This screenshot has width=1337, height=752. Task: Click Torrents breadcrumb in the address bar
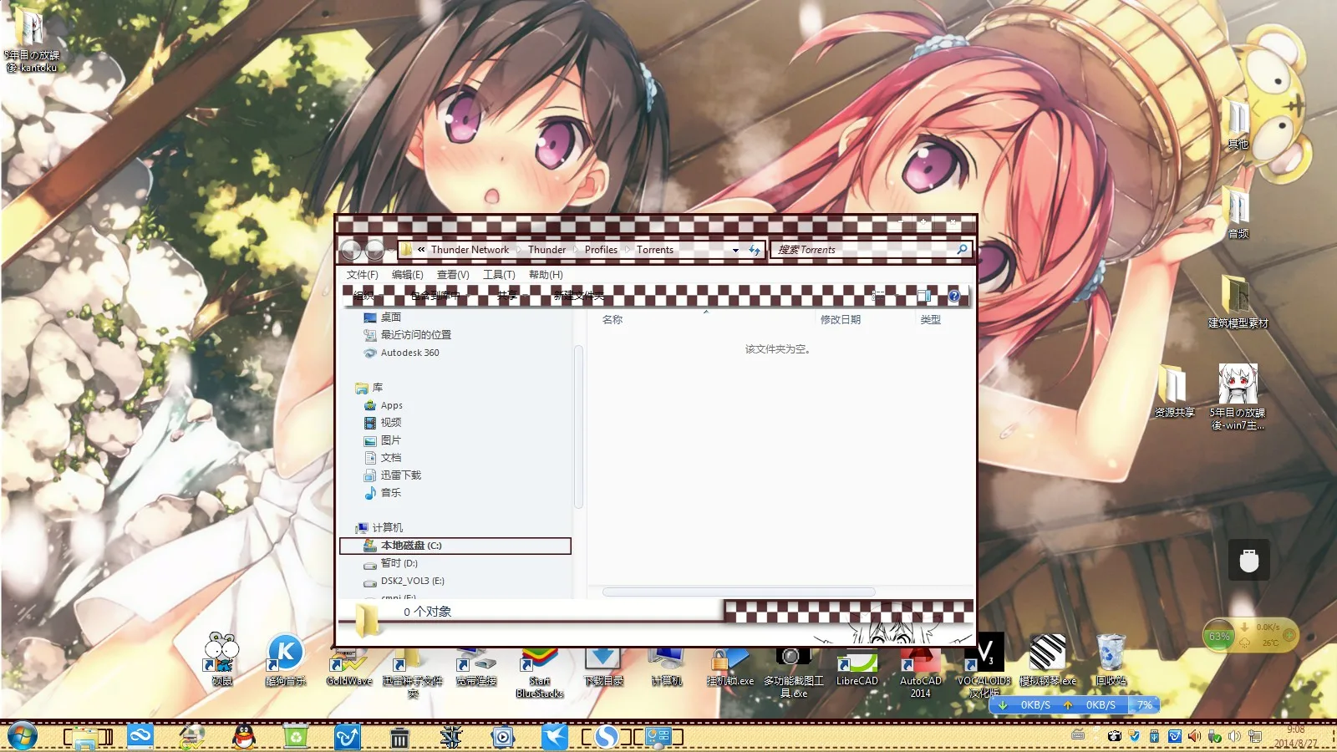coord(654,250)
